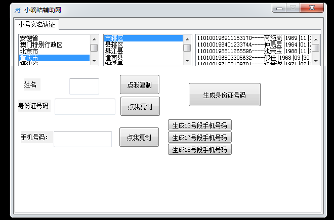The width and height of the screenshot is (334, 220).
Task: Generate a 13-segment number with 生成13号段手机号码
Action: coord(199,125)
